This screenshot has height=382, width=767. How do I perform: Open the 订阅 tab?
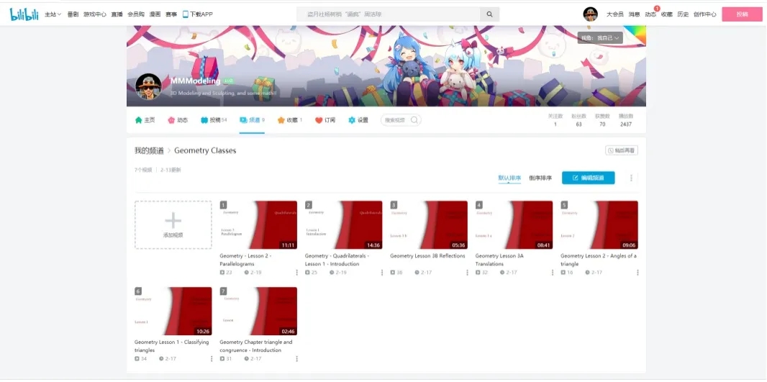pyautogui.click(x=325, y=120)
